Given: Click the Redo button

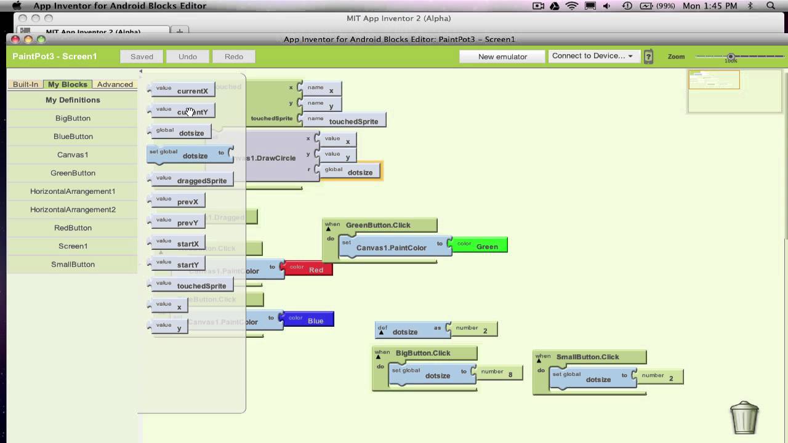Looking at the screenshot, I should pos(234,57).
